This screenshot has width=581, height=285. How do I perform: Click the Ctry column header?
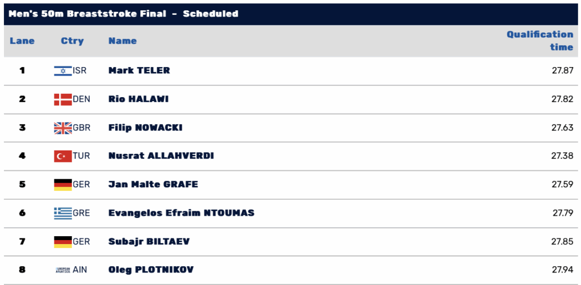click(72, 41)
